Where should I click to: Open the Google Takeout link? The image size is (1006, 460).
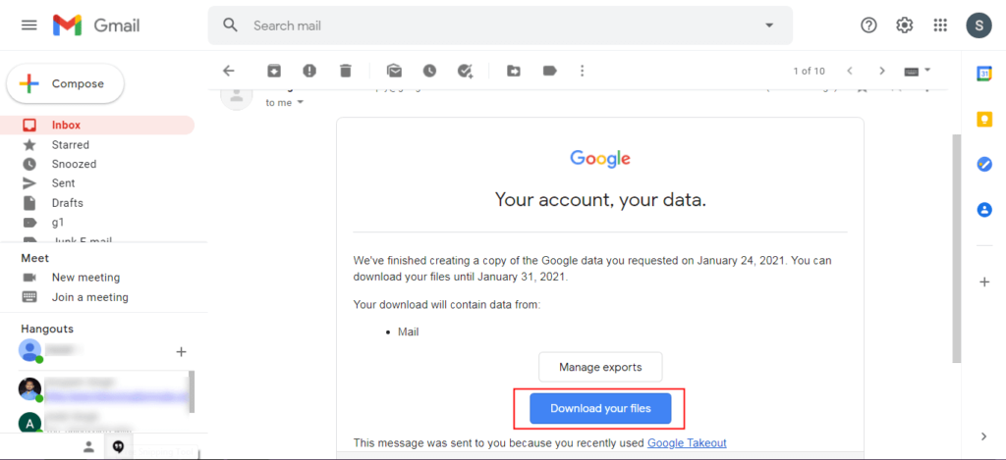(687, 442)
